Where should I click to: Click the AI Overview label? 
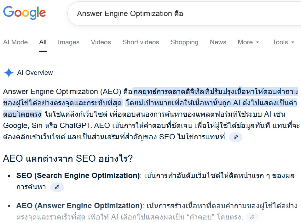point(35,73)
